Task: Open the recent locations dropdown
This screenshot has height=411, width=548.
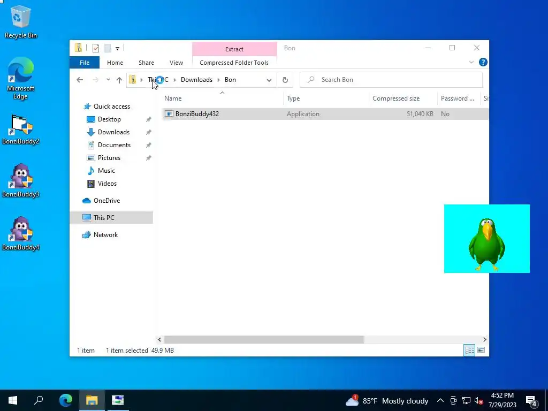Action: [108, 80]
